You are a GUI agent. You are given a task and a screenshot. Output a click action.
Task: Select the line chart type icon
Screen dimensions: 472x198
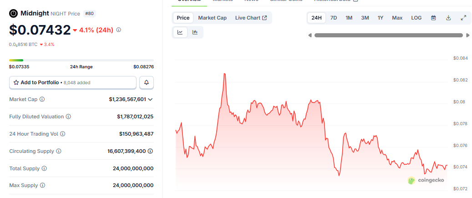coord(180,32)
